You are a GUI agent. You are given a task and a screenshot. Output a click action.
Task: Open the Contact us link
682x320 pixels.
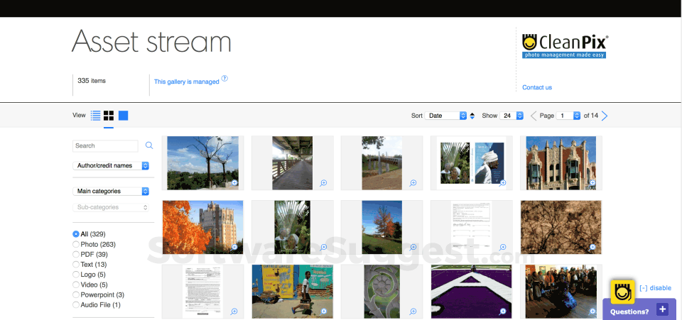537,87
